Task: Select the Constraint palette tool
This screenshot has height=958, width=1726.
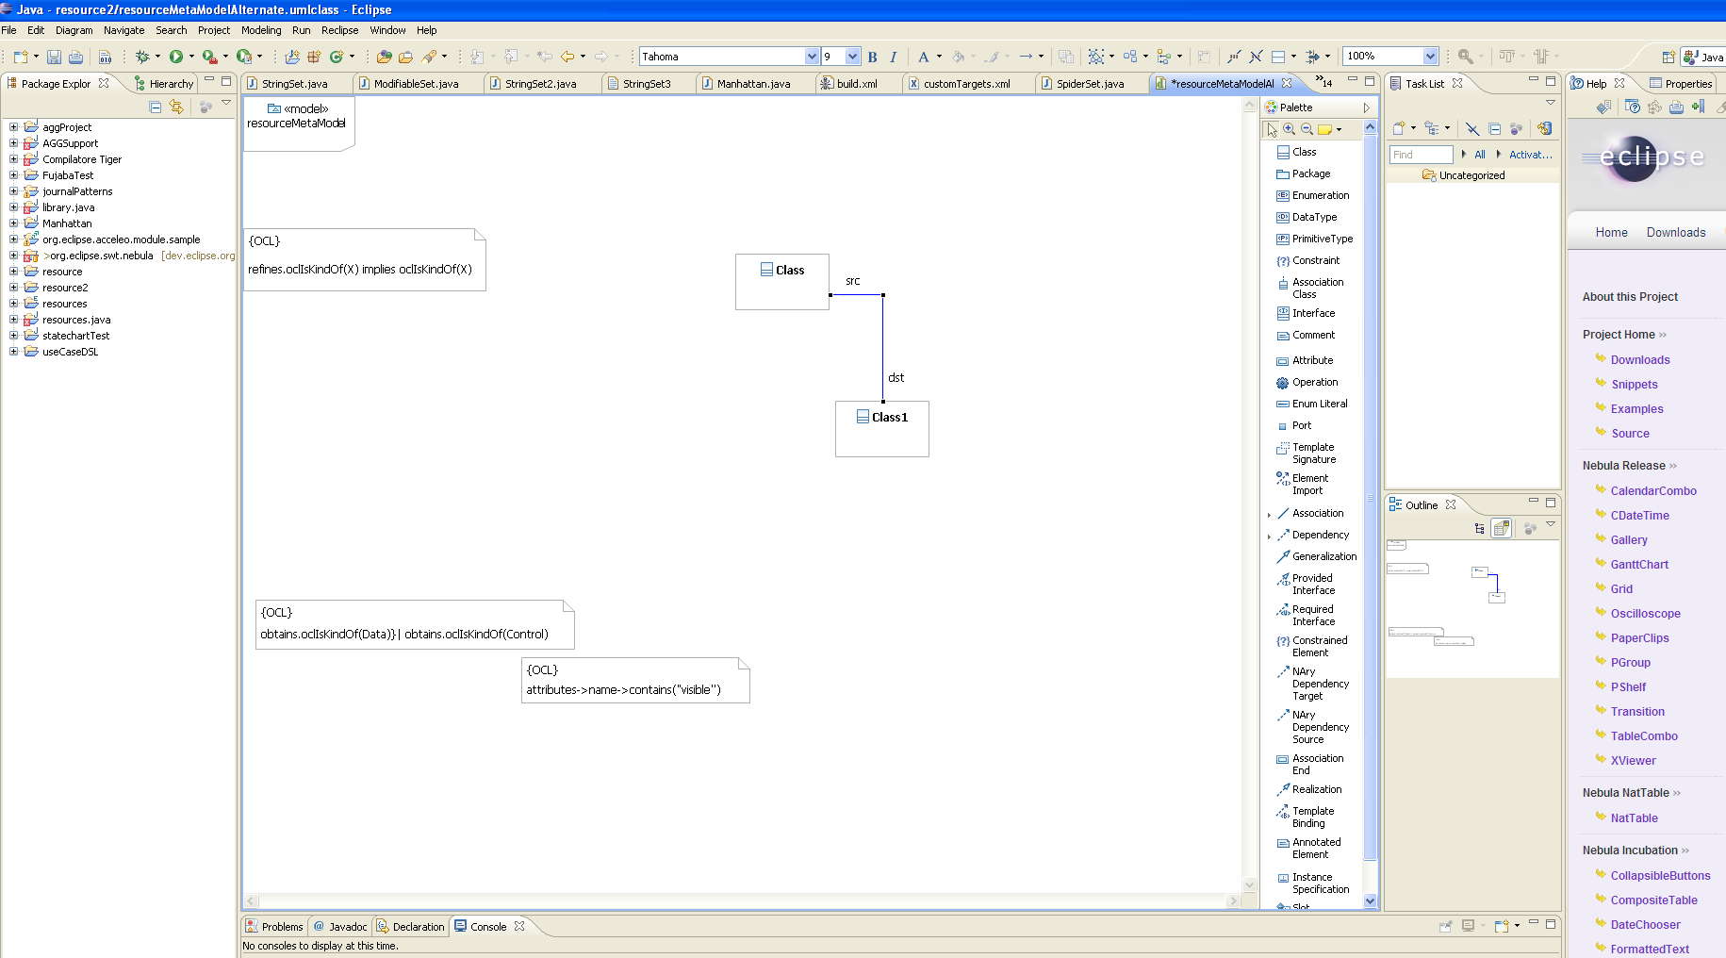Action: pos(1308,260)
